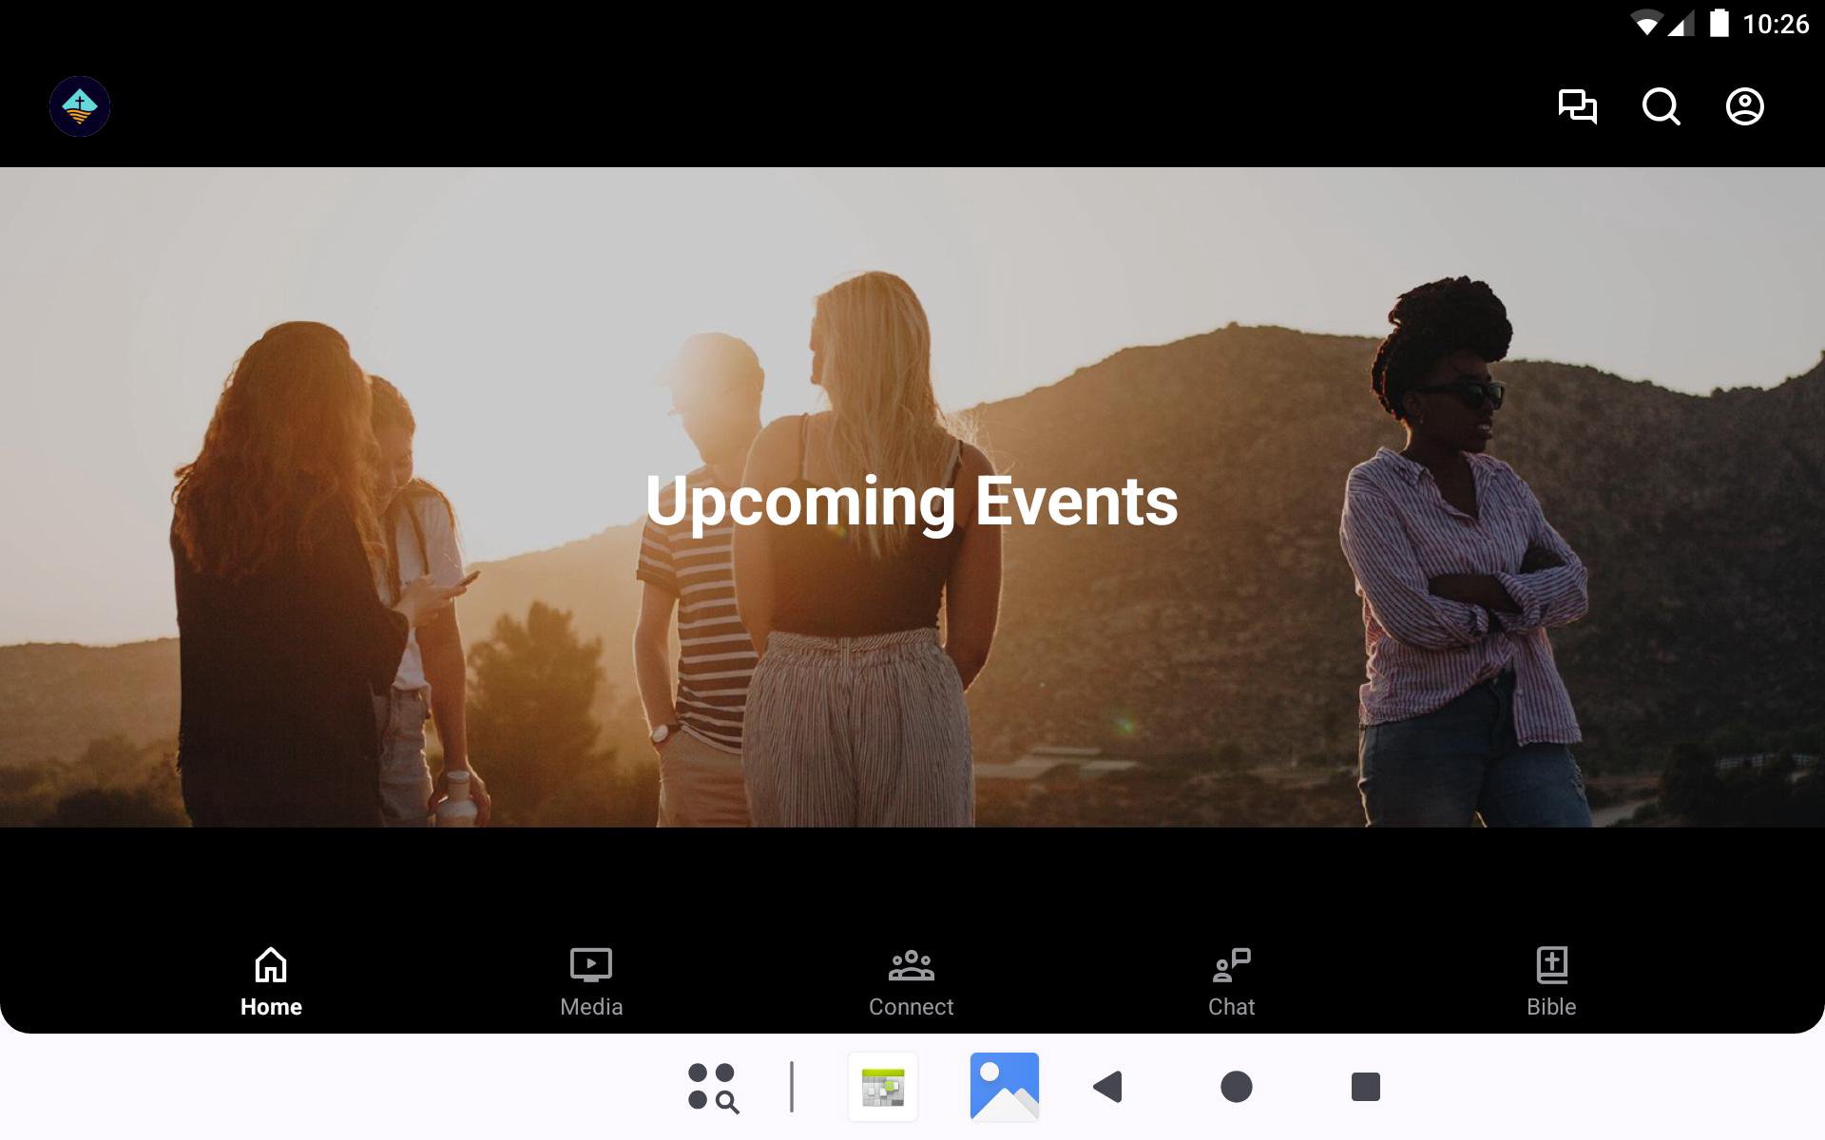
Task: Launch the calendar app in taskbar
Action: (883, 1087)
